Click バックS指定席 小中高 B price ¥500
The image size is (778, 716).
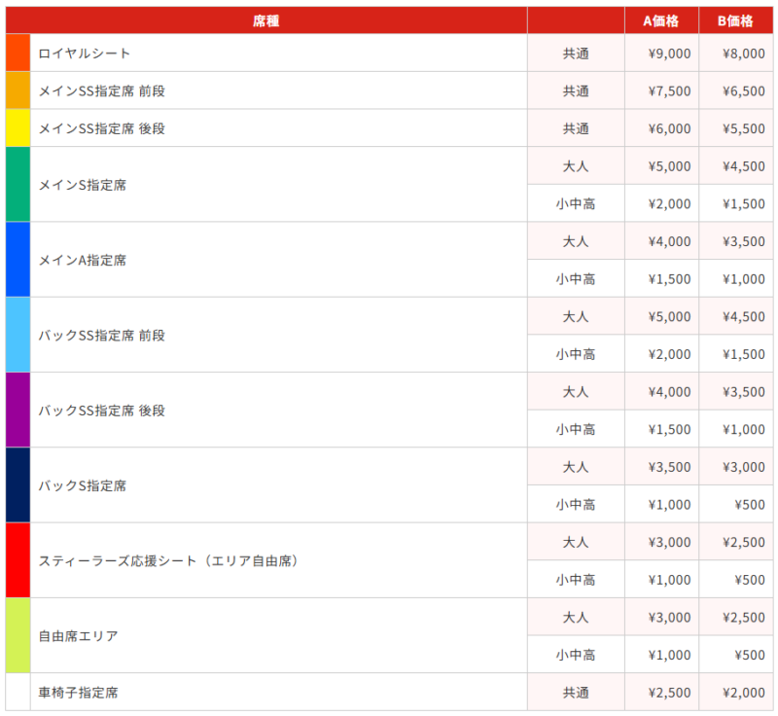750,505
